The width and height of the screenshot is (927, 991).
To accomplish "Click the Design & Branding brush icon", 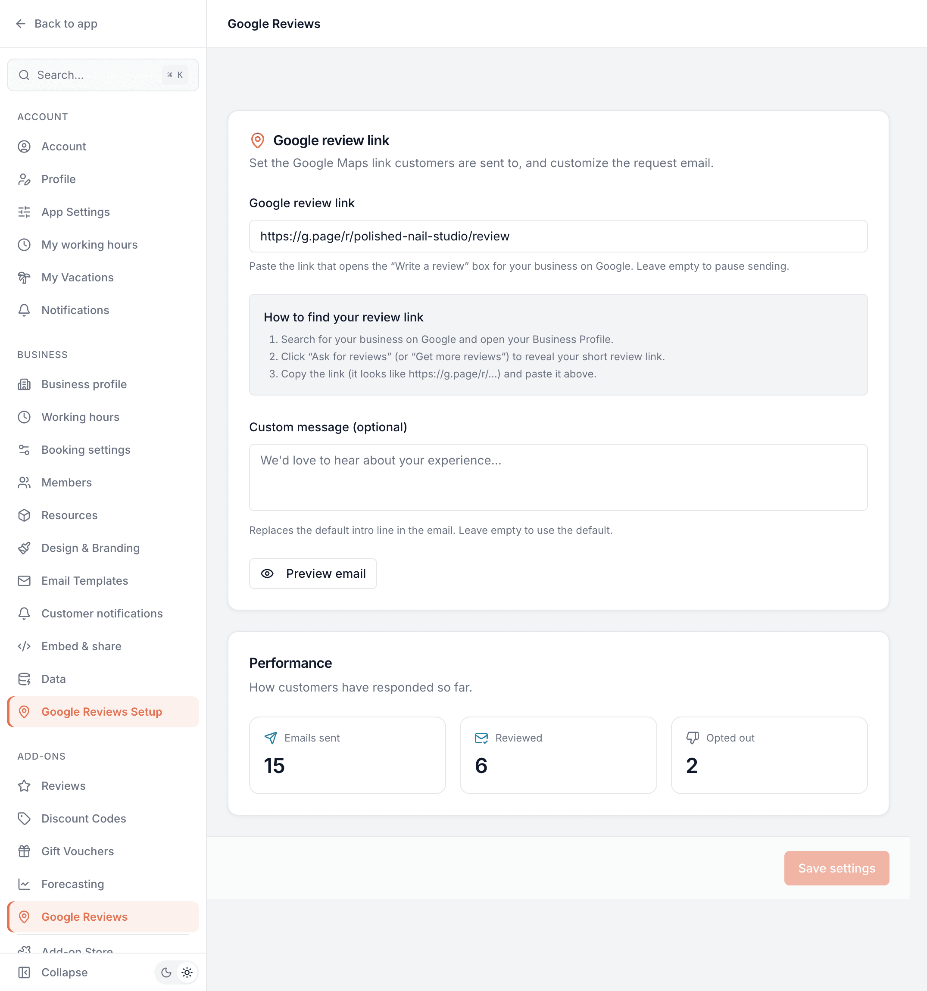I will pos(24,548).
